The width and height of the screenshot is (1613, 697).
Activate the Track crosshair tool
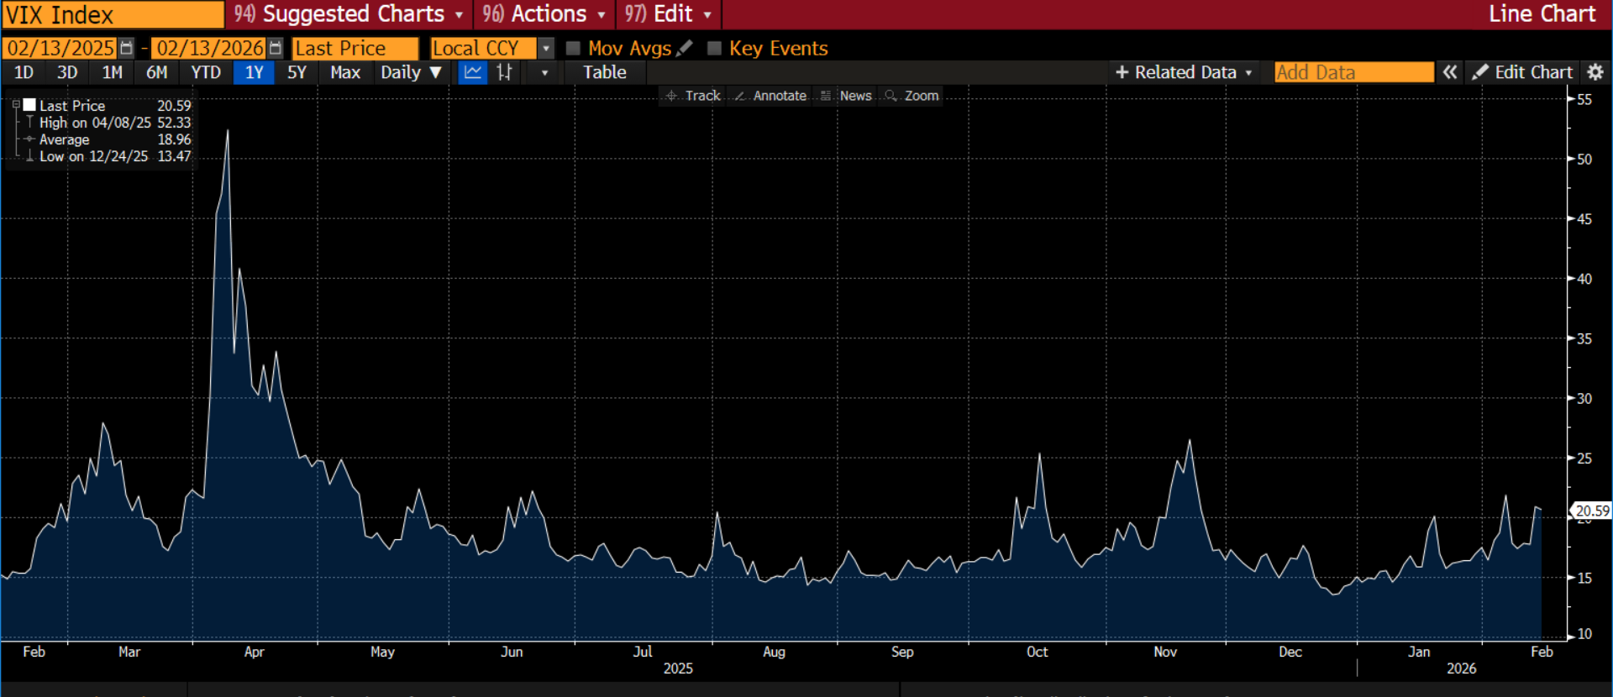pos(693,96)
